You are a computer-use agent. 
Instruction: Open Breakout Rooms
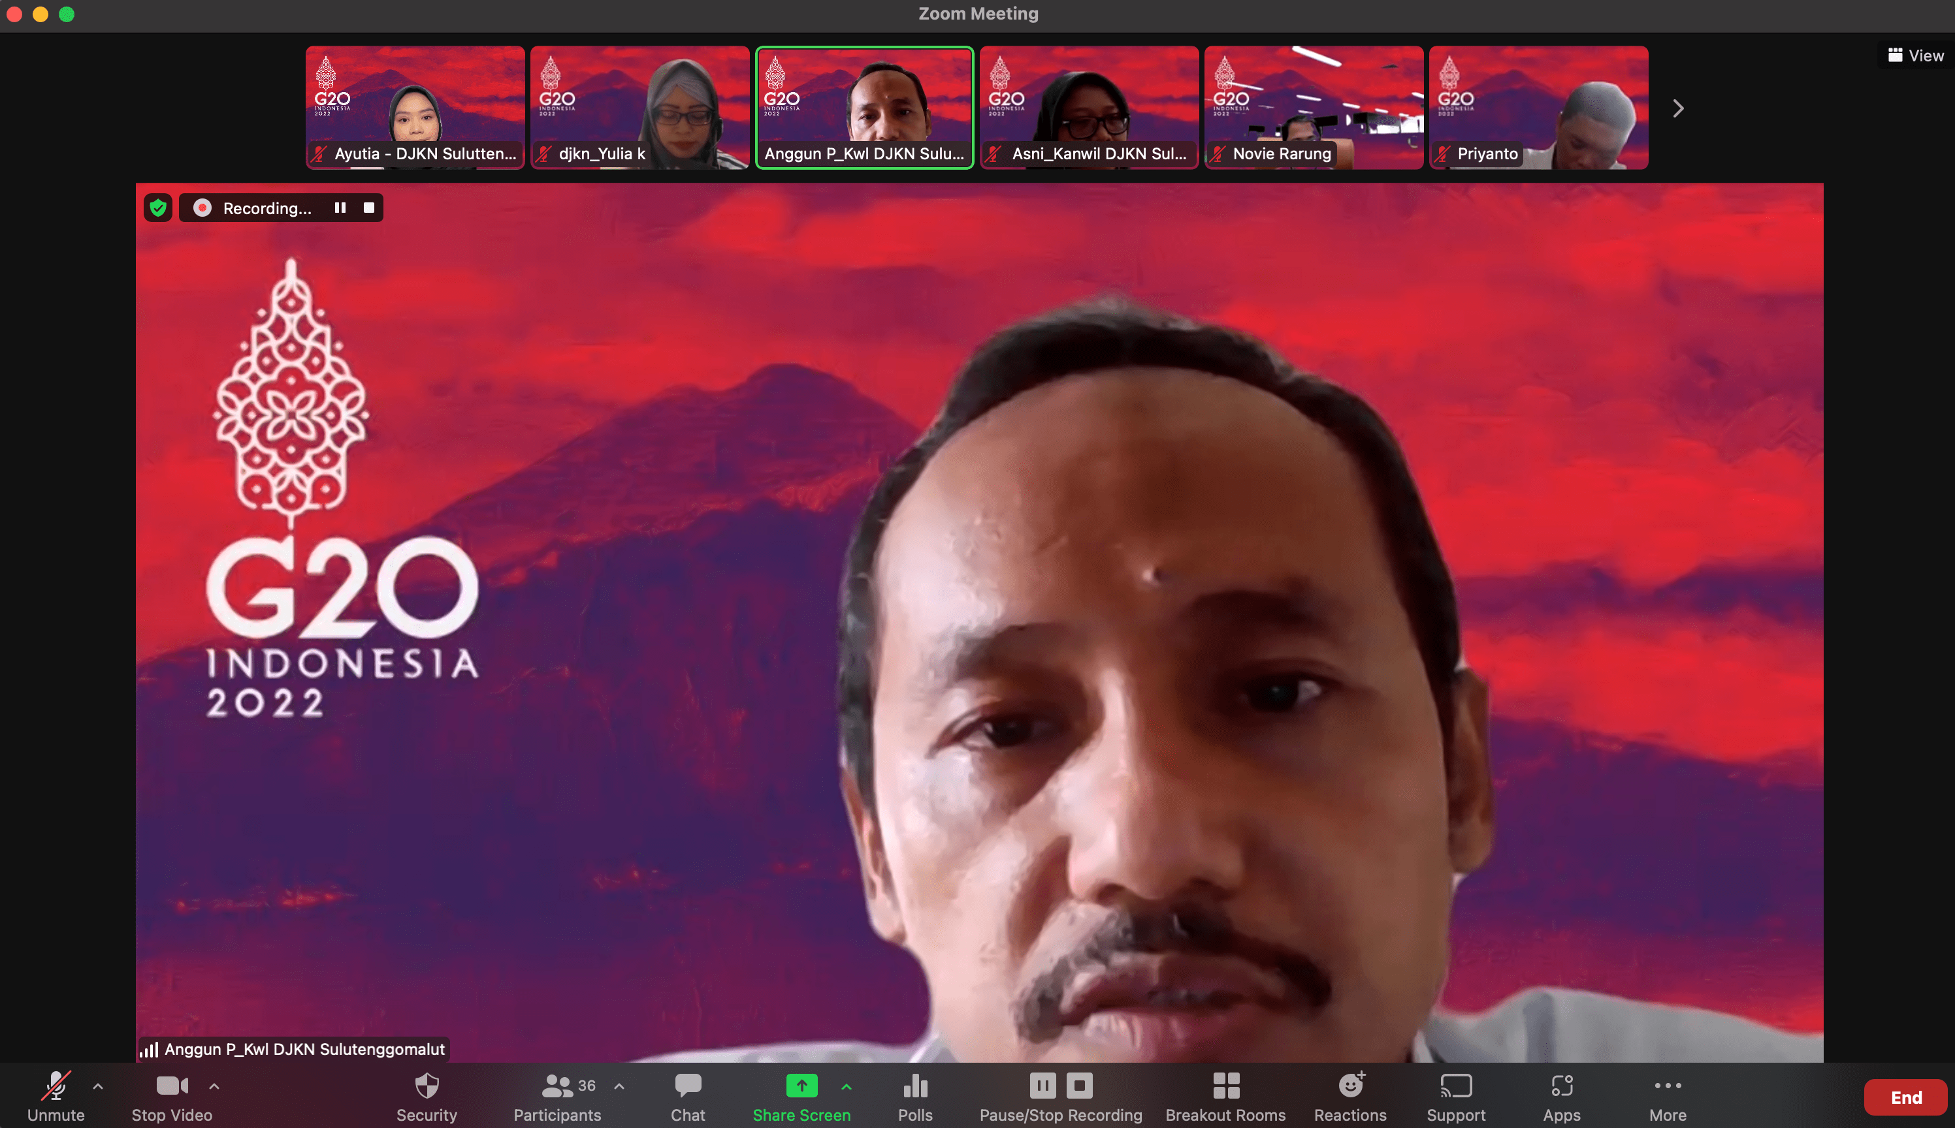click(1225, 1086)
